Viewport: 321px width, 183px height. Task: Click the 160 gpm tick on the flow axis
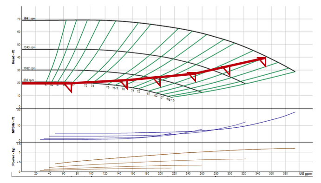tap(133, 174)
